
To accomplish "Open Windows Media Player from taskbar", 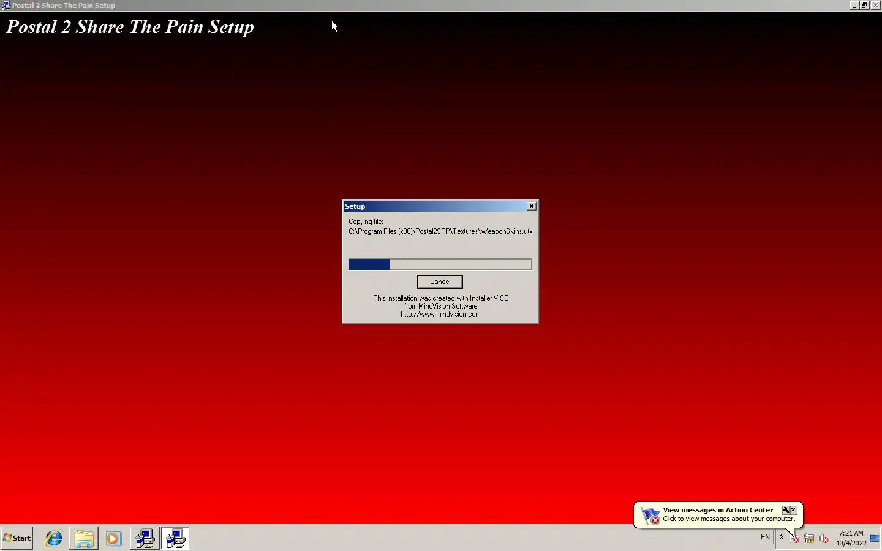I will tap(113, 539).
